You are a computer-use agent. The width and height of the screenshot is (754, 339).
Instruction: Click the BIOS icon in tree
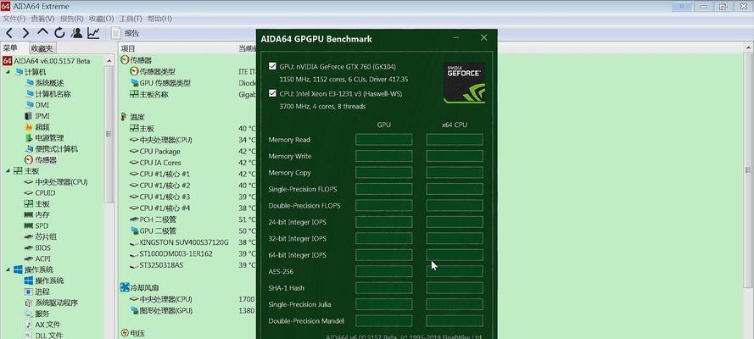(29, 247)
